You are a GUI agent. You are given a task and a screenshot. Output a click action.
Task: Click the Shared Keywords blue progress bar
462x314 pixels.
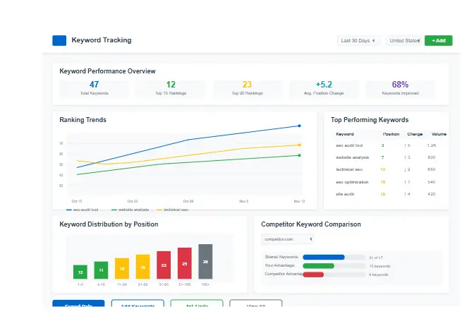click(x=323, y=257)
